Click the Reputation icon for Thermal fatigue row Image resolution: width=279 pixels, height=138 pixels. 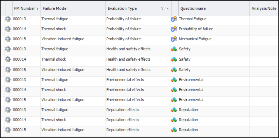pos(174,110)
